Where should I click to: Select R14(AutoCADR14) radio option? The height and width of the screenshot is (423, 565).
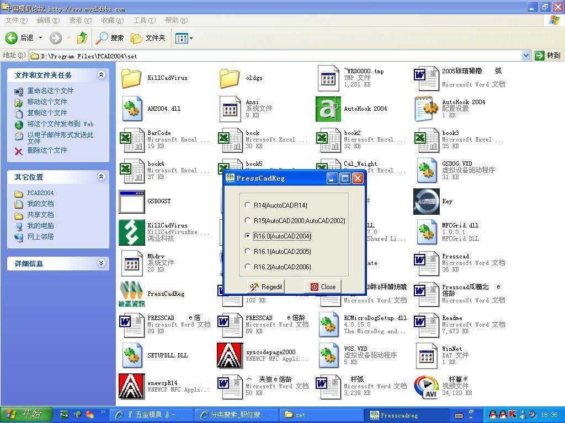[x=247, y=205]
